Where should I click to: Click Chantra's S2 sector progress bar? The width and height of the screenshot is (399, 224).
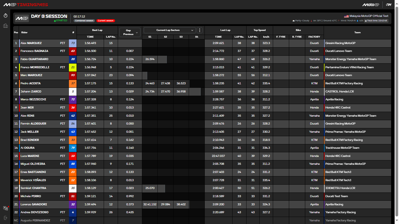[x=161, y=188]
